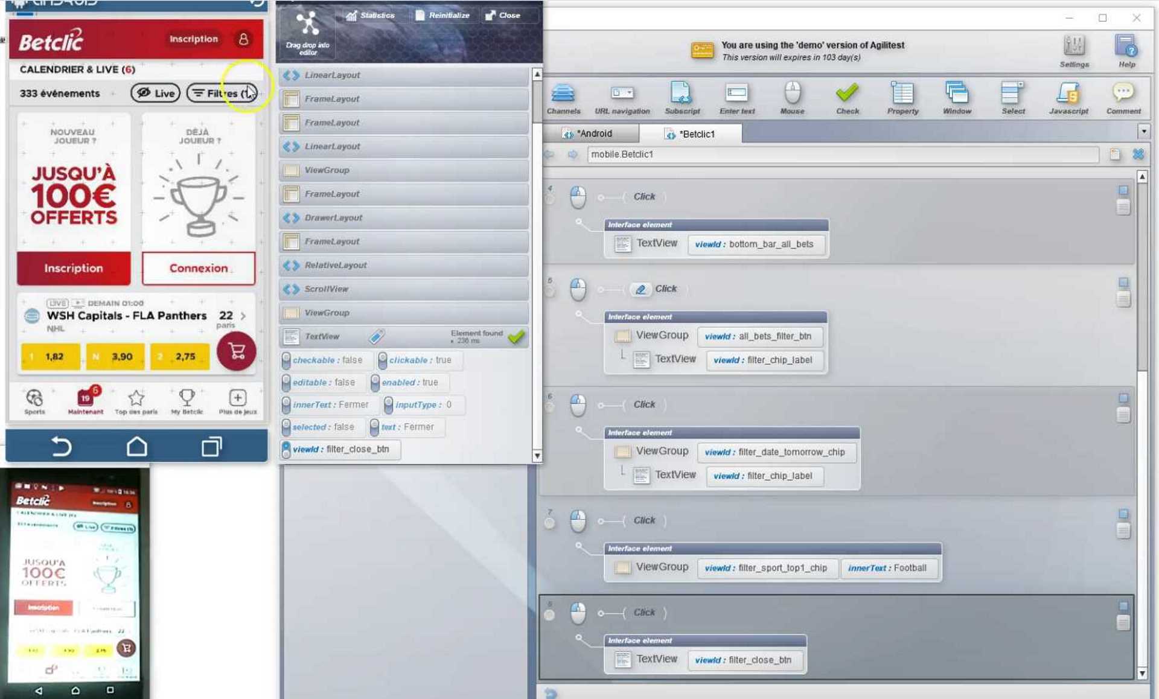Toggle the inputType property selector
Screen dimensions: 1159x699
click(x=389, y=405)
